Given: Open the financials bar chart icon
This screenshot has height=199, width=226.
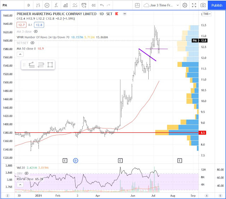Looking at the screenshot, I should 65,5.
